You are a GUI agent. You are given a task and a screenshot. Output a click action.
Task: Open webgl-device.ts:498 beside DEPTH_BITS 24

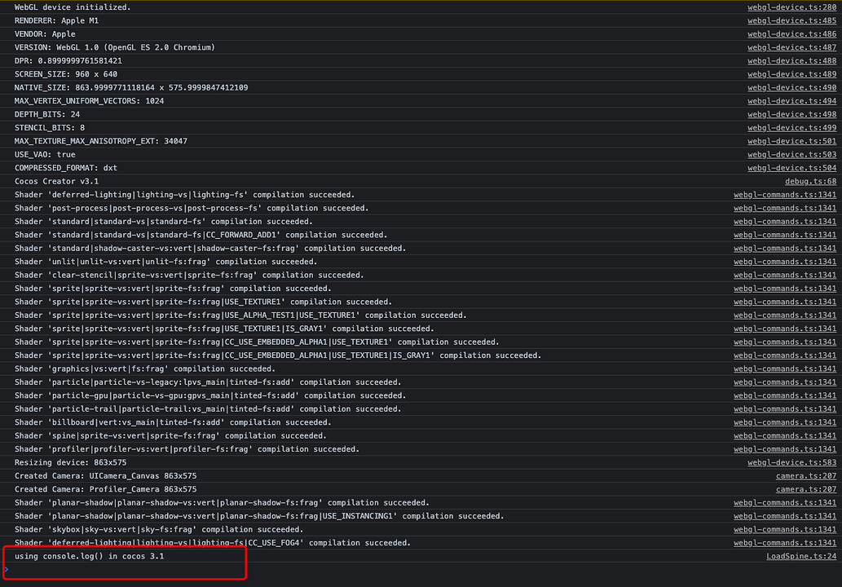point(791,114)
